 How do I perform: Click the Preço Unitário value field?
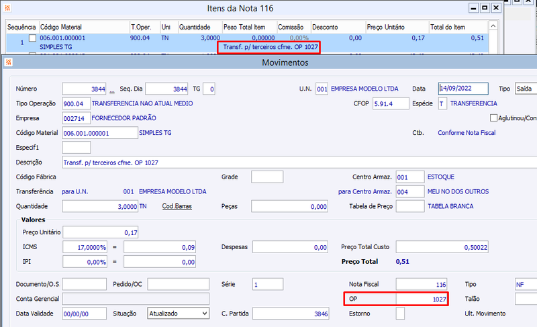click(100, 232)
